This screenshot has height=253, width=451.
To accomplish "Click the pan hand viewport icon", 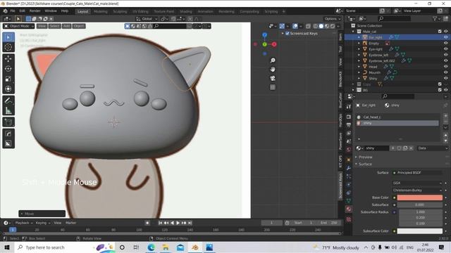I will 273,69.
